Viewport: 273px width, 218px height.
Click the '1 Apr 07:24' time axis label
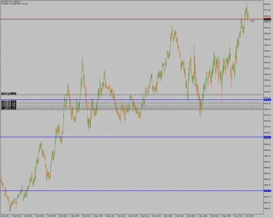point(17,216)
